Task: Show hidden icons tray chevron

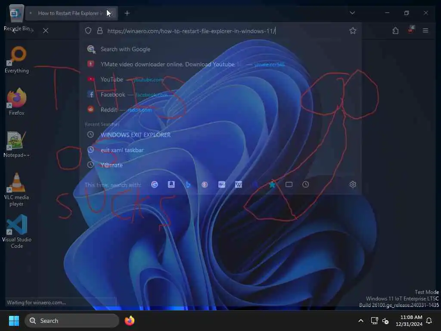Action: (361, 321)
